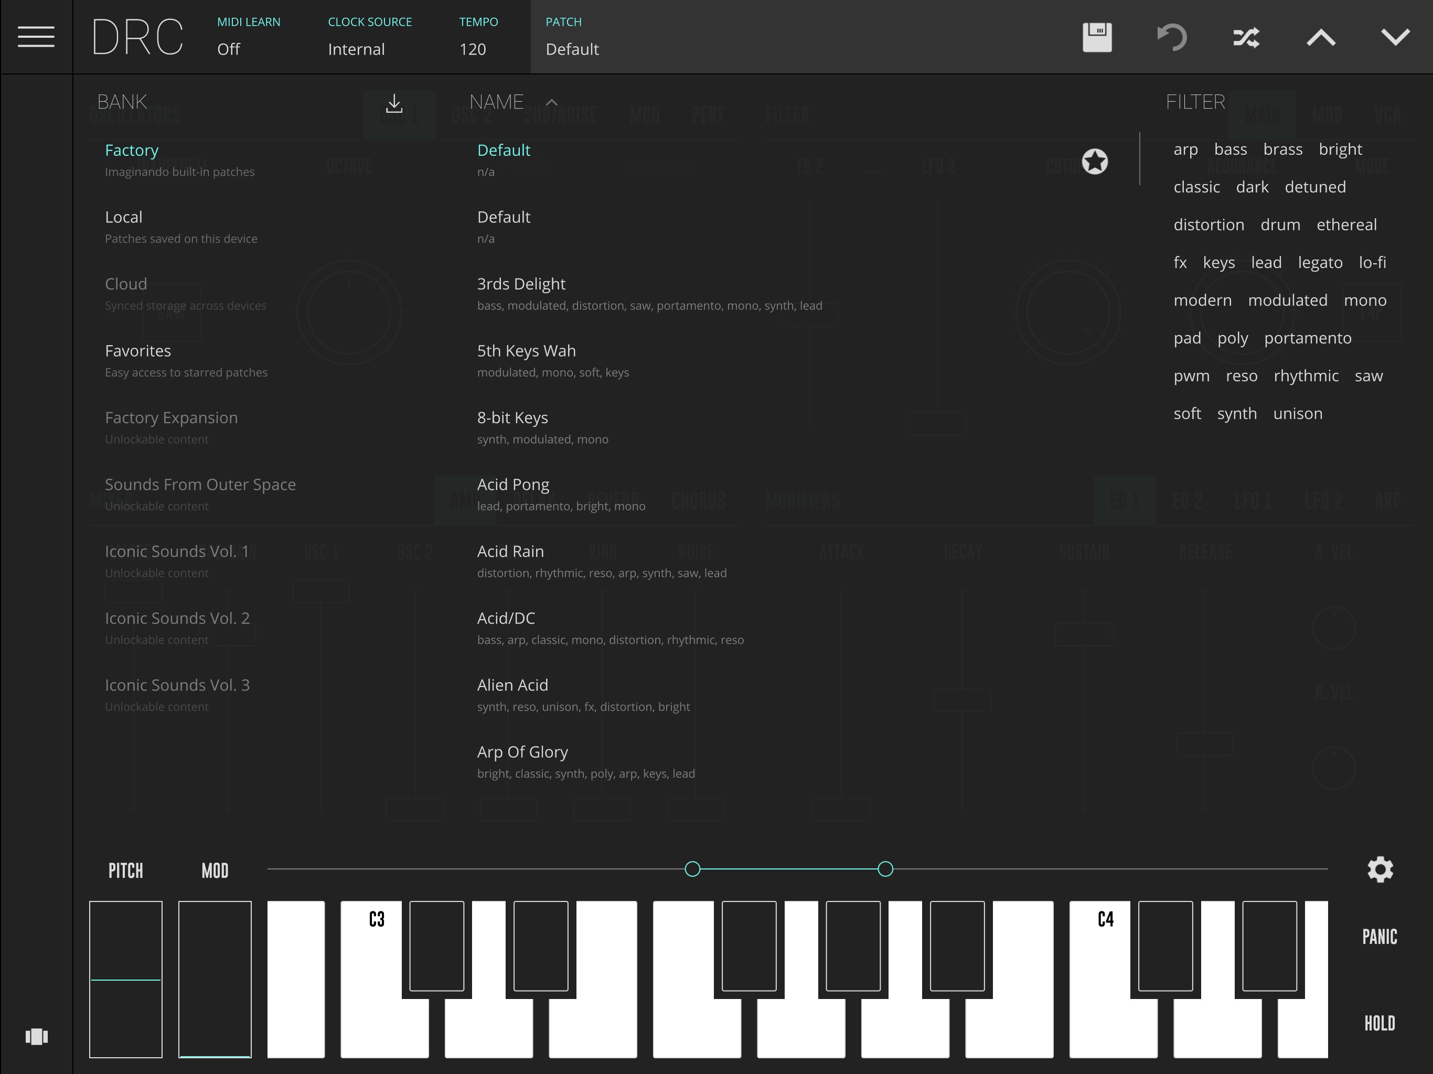Image resolution: width=1433 pixels, height=1074 pixels.
Task: Click the download patches icon
Action: coord(394,102)
